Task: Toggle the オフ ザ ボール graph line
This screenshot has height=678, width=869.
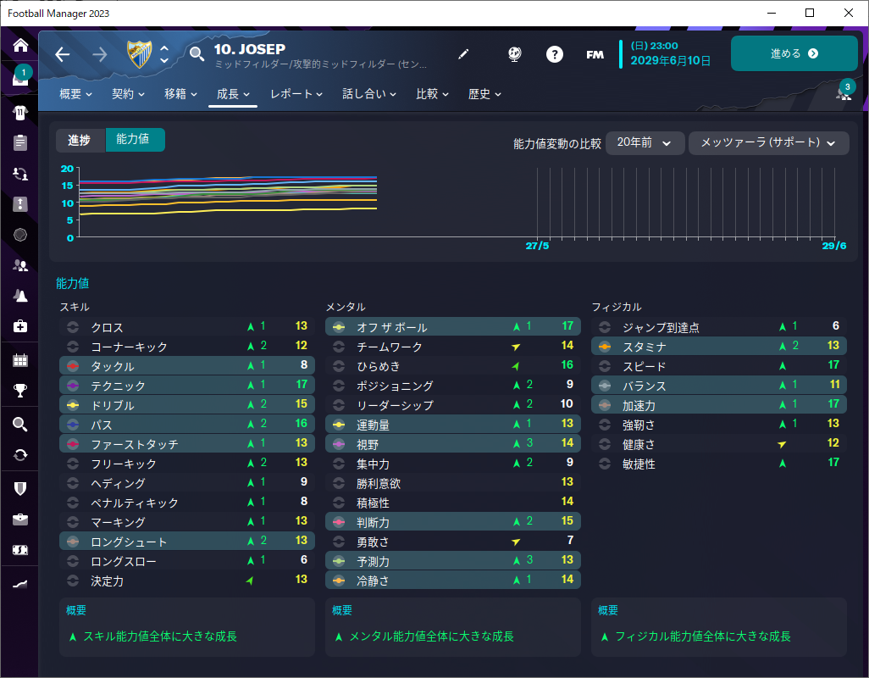Action: click(x=339, y=327)
